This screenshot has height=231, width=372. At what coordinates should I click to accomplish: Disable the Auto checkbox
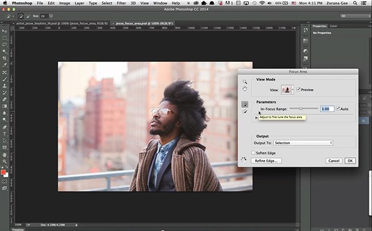tap(338, 108)
